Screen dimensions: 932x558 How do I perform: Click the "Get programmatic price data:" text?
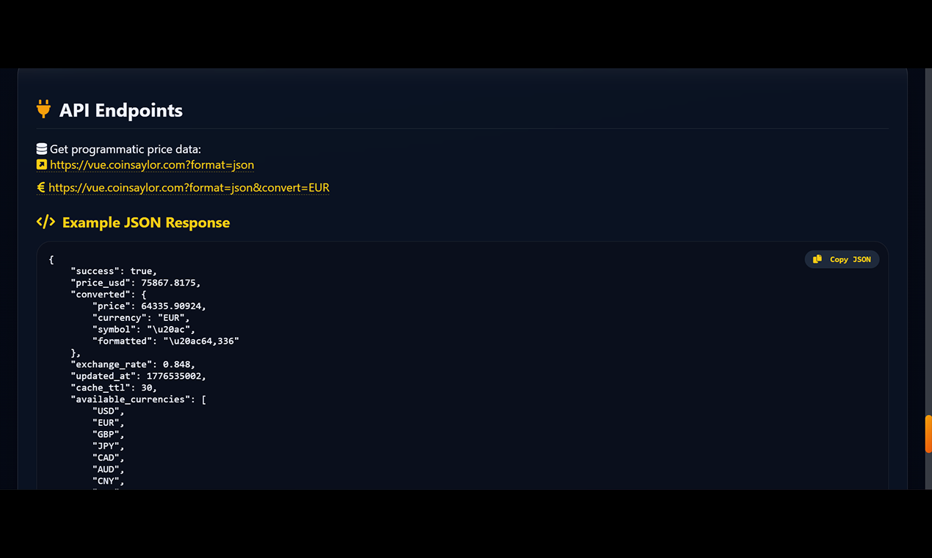point(125,150)
